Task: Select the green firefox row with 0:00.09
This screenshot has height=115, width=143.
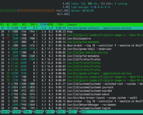Action: [x=71, y=70]
